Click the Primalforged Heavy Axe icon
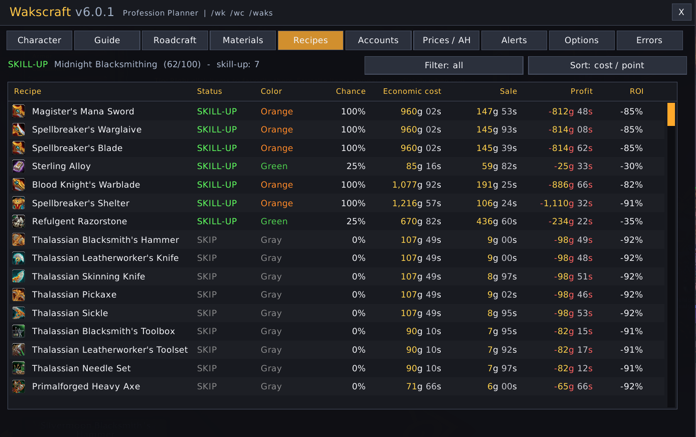The image size is (696, 437). (x=19, y=386)
